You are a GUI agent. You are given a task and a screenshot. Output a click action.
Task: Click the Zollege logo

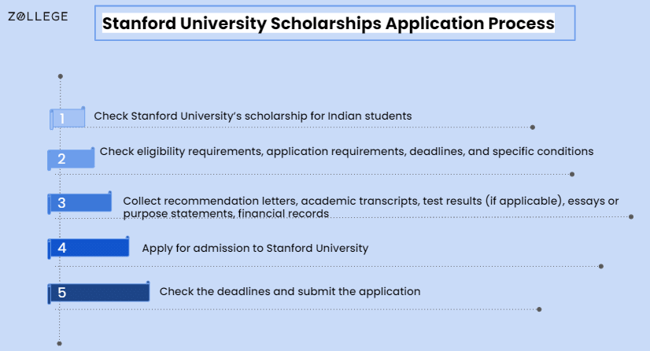38,17
